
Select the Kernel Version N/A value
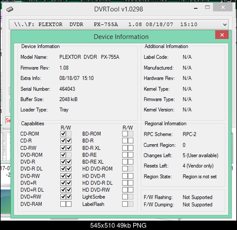pos(187,109)
